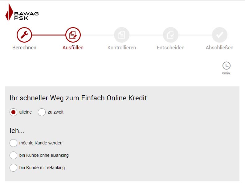Image resolution: width=245 pixels, height=187 pixels.
Task: Click the 'Ich...' heading
Action: (17, 131)
